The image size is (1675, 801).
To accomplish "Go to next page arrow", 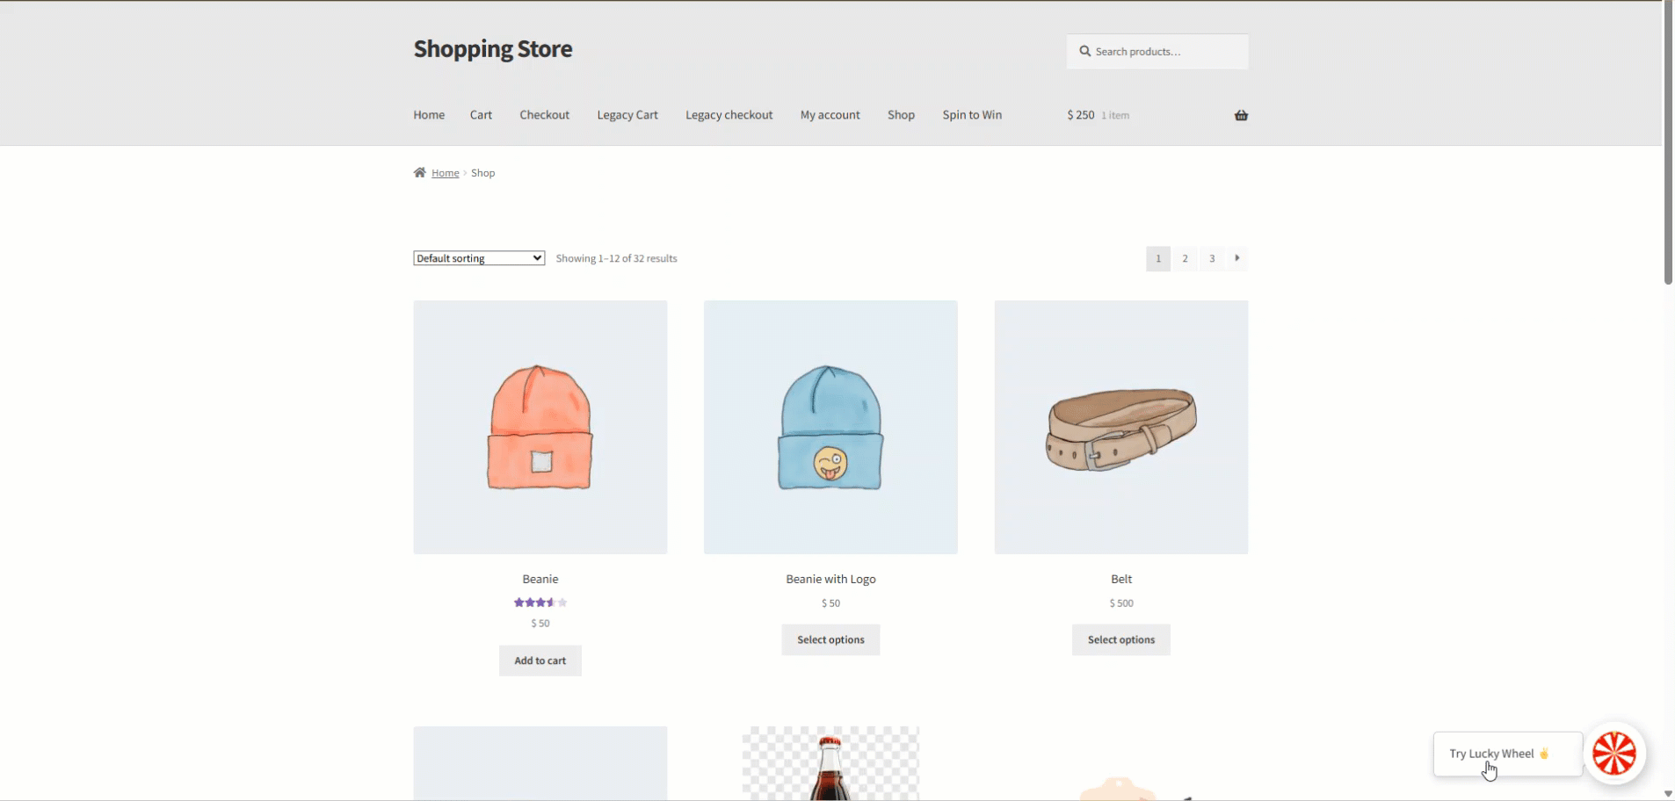I will click(x=1236, y=258).
